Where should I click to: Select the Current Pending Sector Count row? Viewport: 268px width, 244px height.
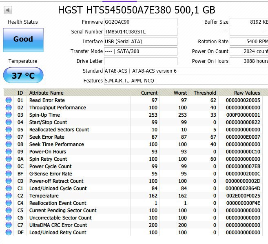click(133, 210)
